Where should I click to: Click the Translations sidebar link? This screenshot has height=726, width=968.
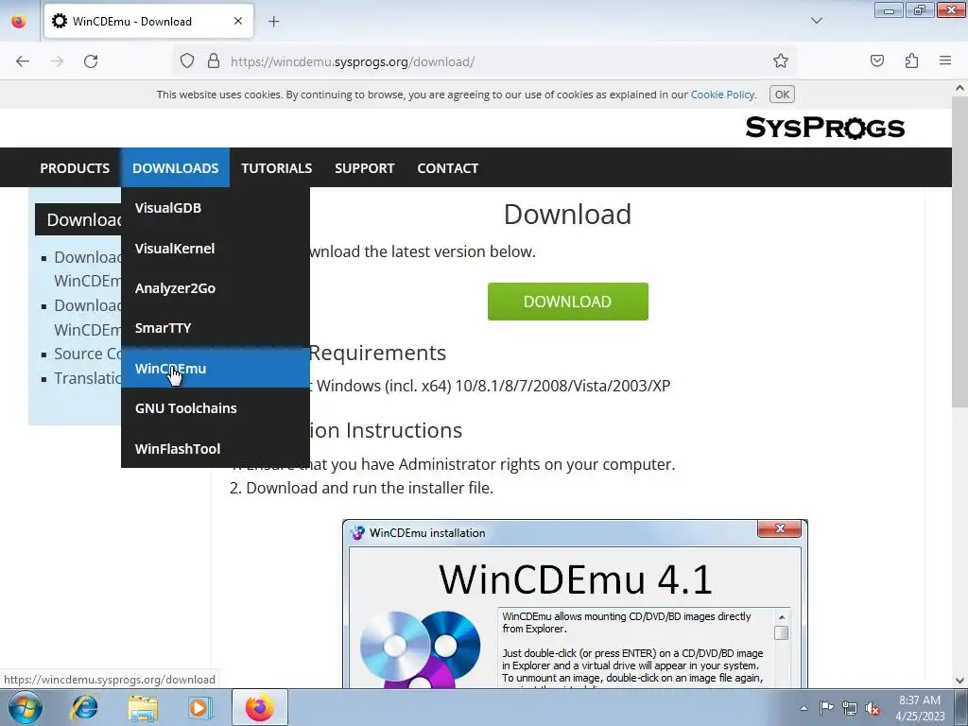pyautogui.click(x=87, y=378)
